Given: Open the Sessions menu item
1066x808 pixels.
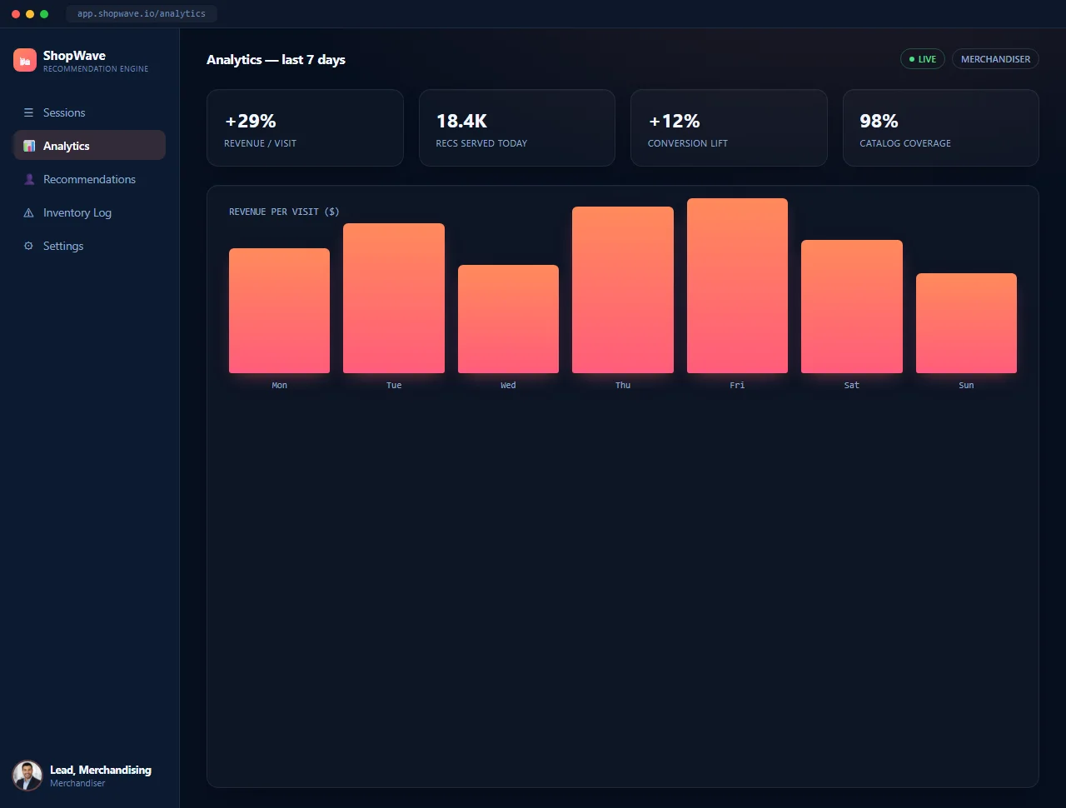Looking at the screenshot, I should tap(89, 112).
